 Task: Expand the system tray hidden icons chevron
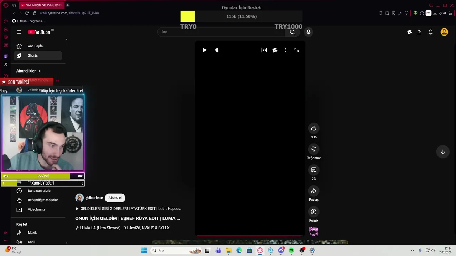[413, 251]
